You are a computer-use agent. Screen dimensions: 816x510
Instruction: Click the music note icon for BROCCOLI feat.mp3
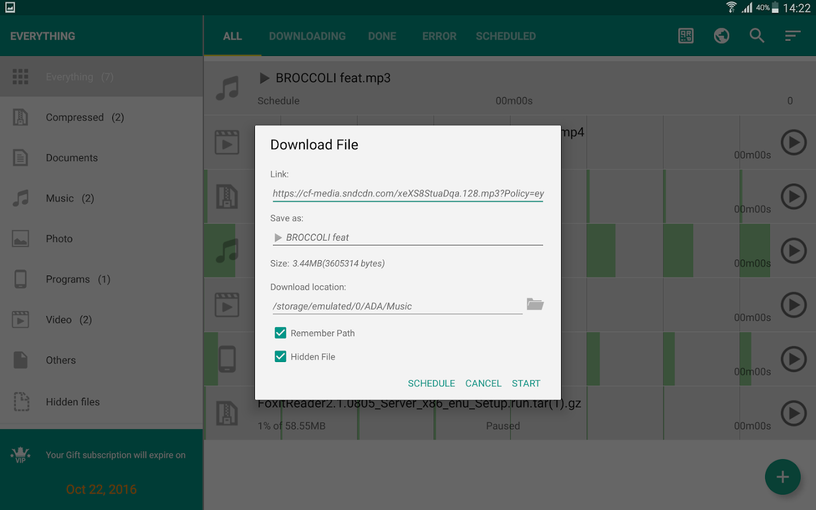tap(227, 88)
